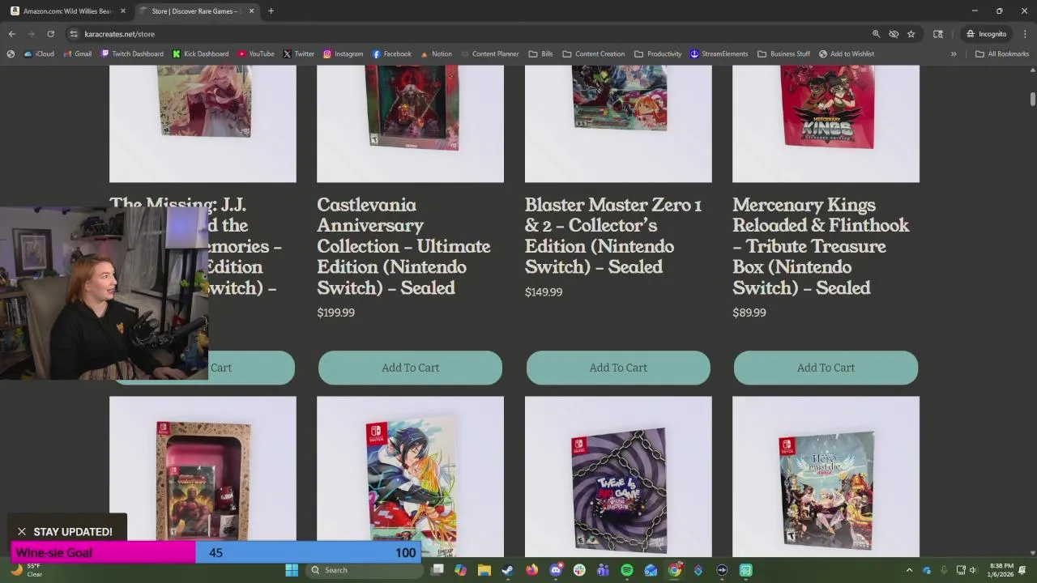This screenshot has height=583, width=1037.
Task: Expand the Bills bookmark folder
Action: pyautogui.click(x=540, y=54)
